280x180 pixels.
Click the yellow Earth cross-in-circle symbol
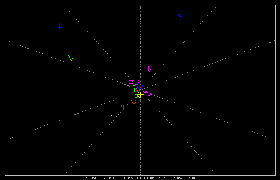140,95
